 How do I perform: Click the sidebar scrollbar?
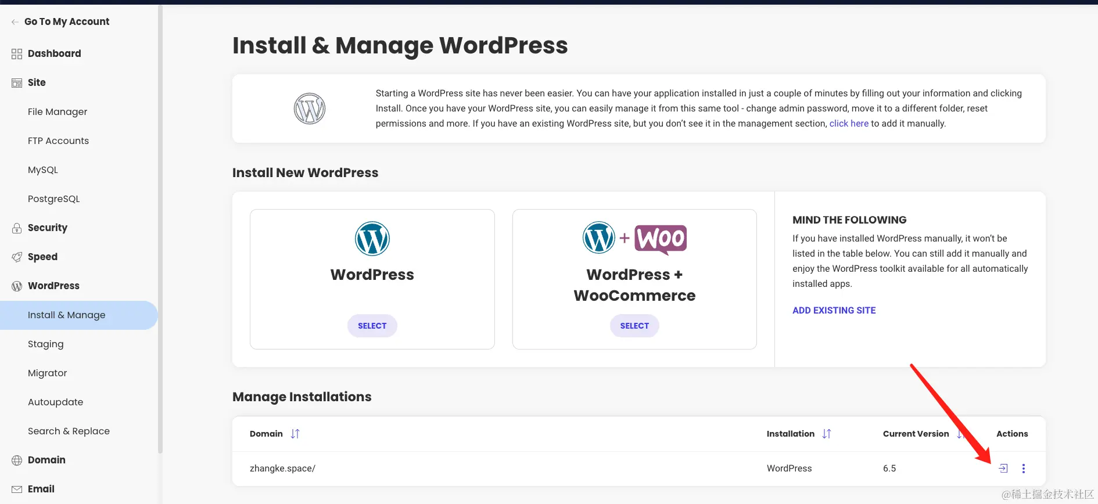[160, 229]
